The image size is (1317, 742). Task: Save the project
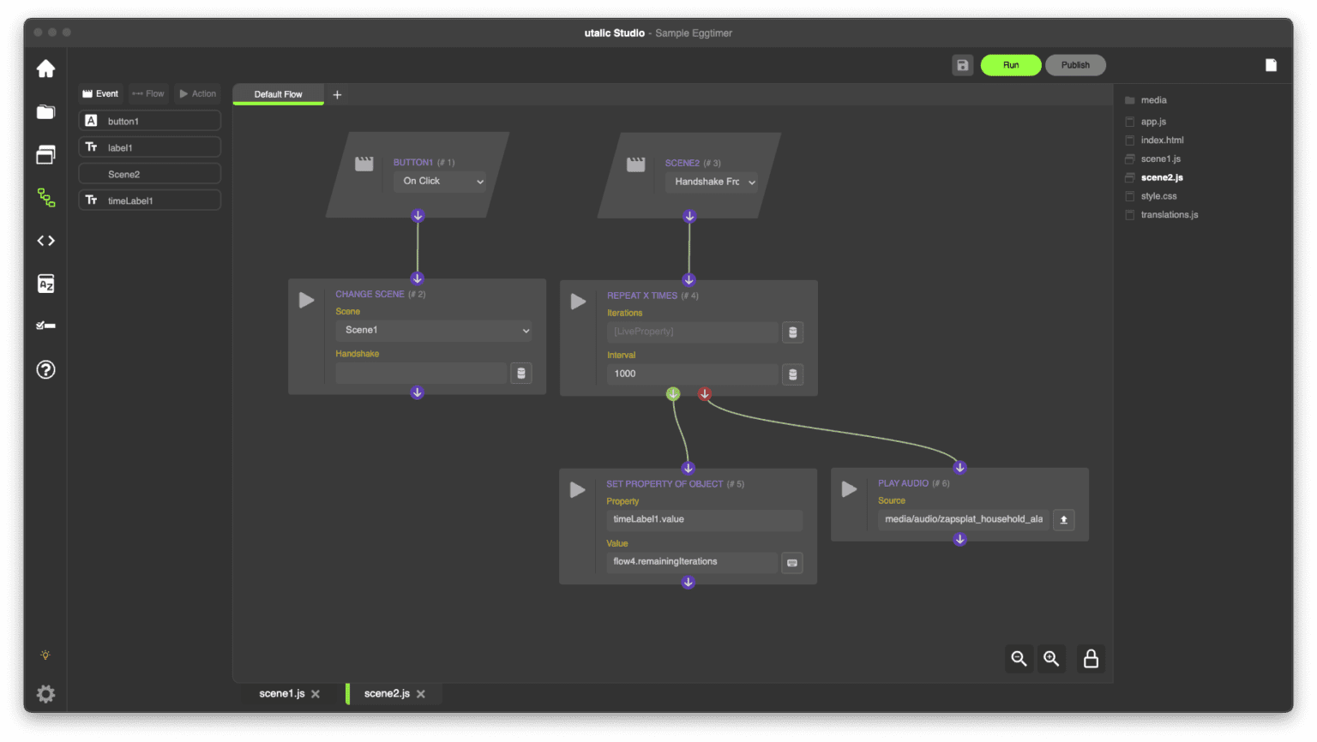tap(962, 64)
